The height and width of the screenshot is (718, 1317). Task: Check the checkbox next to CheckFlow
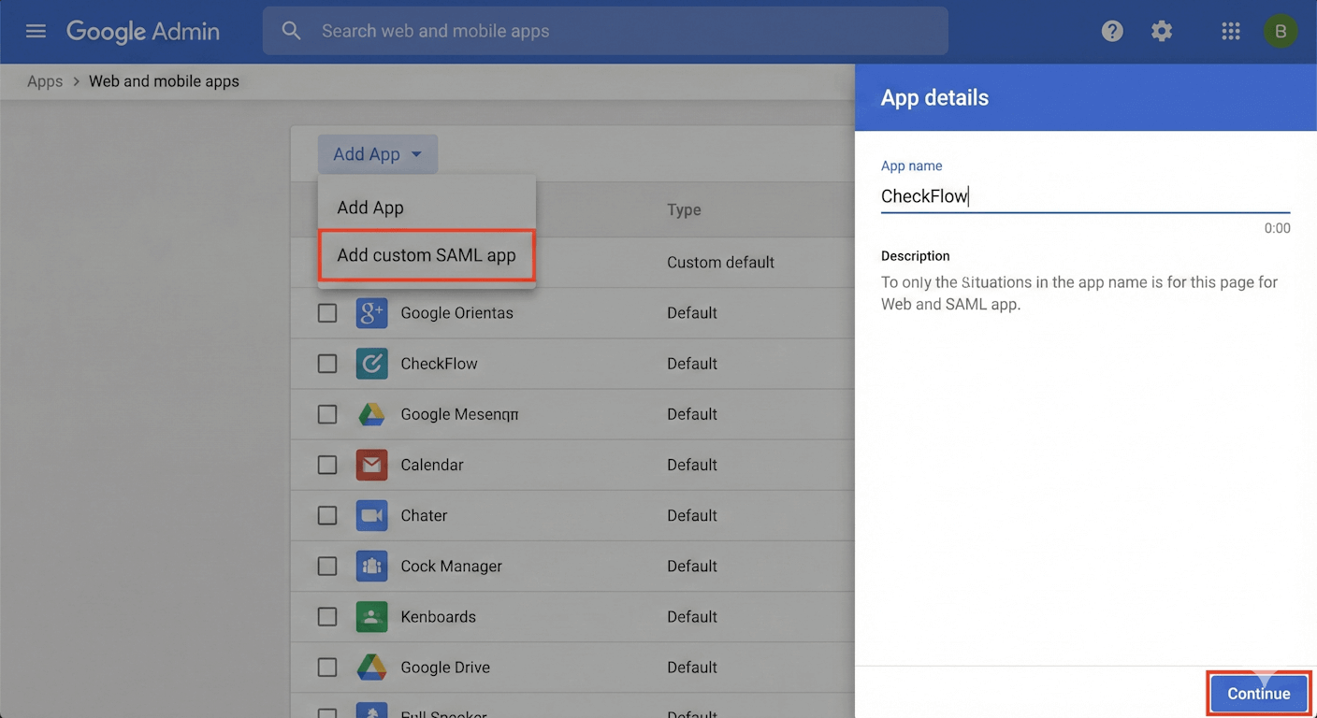click(x=326, y=363)
